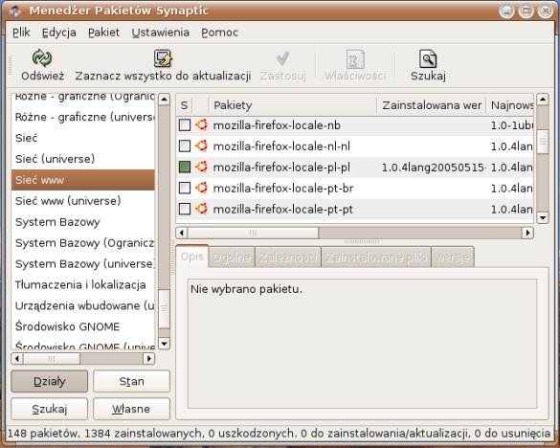Screen dimensions: 560x448
Task: Select the Środowisko GNOME category
Action: 83,326
